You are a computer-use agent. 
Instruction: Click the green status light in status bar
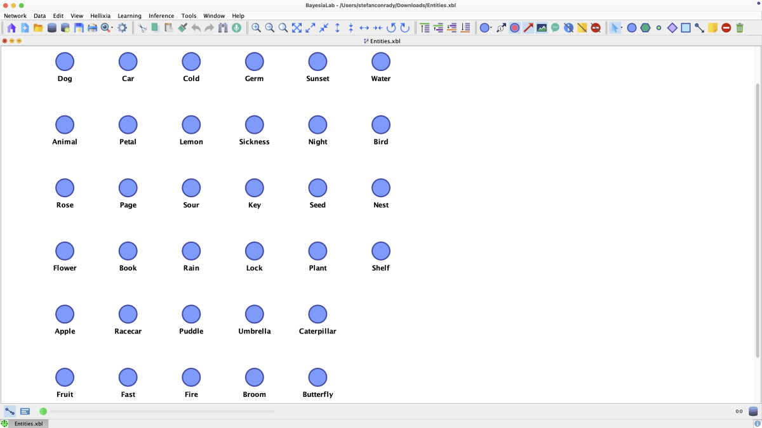coord(43,412)
